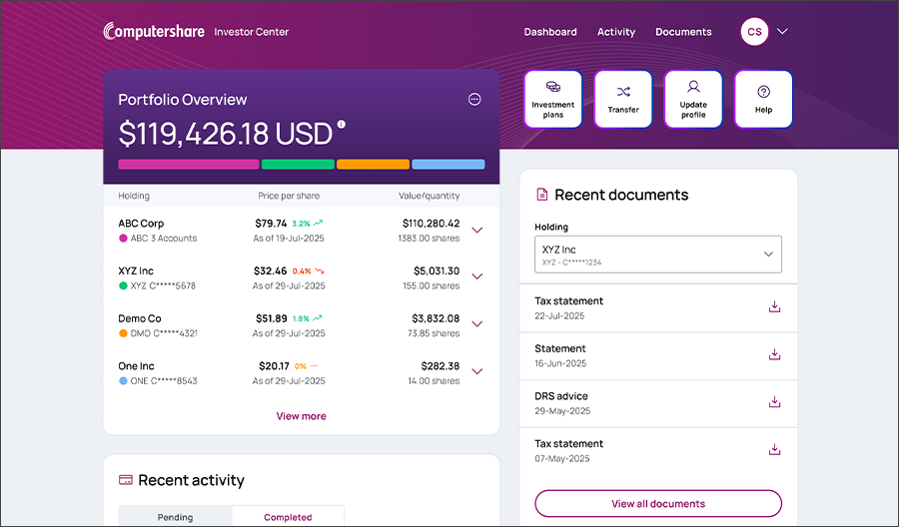The width and height of the screenshot is (899, 527).
Task: Click the ABC Corp holding name
Action: tap(141, 224)
